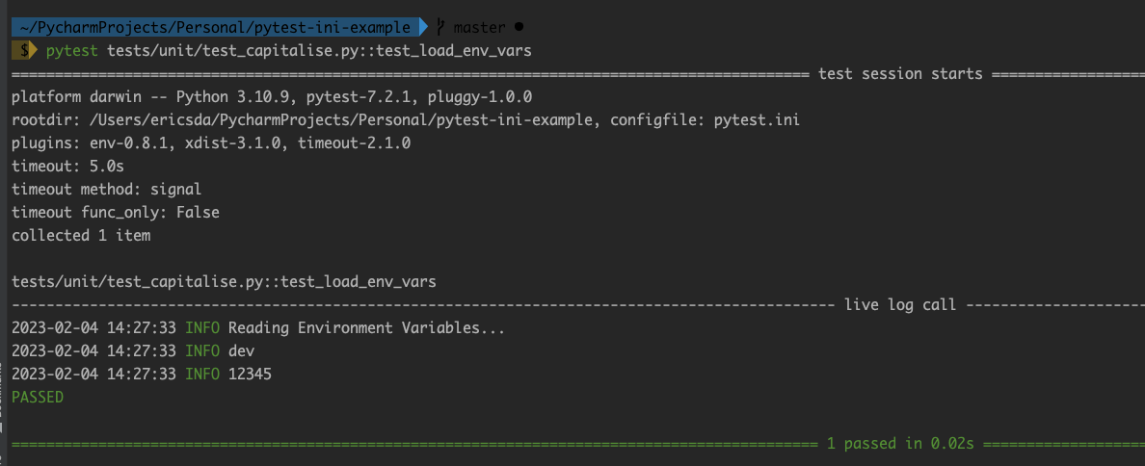This screenshot has width=1145, height=466.
Task: Click the pytest command word
Action: [72, 50]
